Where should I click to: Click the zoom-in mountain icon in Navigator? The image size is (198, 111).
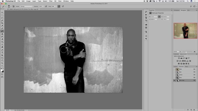pos(195,51)
